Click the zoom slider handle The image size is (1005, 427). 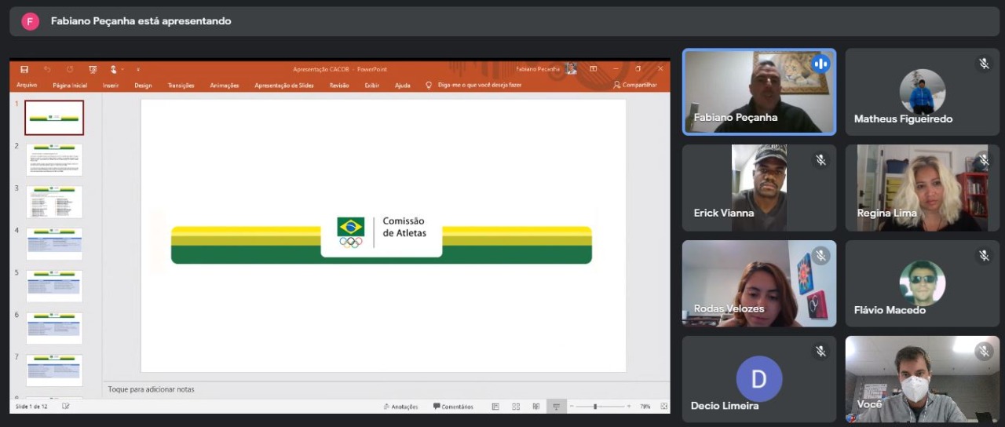click(595, 407)
